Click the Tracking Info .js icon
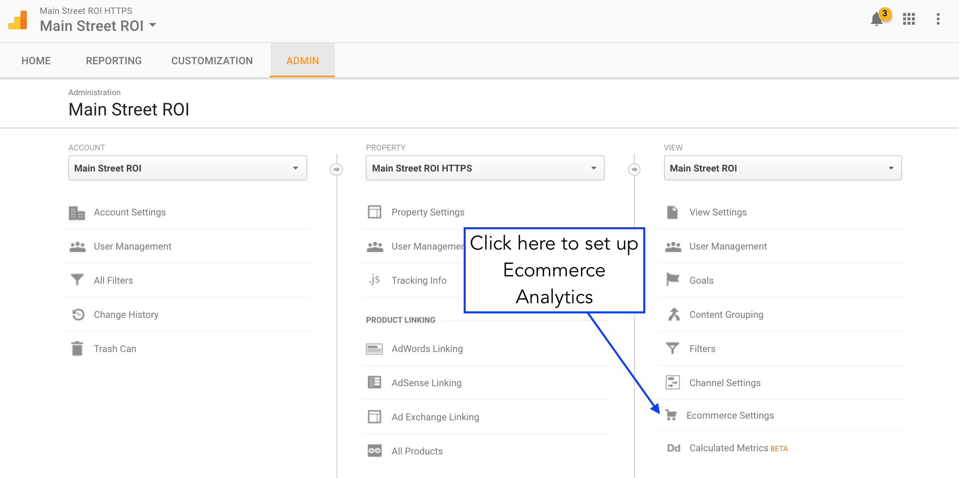The image size is (959, 478). click(x=374, y=280)
